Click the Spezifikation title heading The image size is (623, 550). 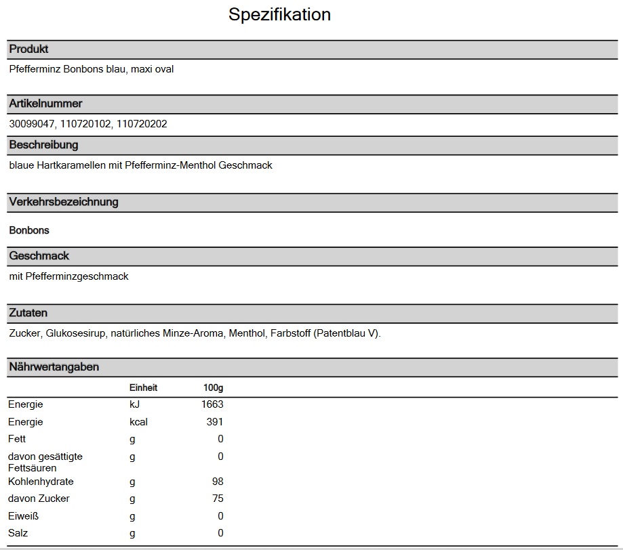pyautogui.click(x=279, y=15)
